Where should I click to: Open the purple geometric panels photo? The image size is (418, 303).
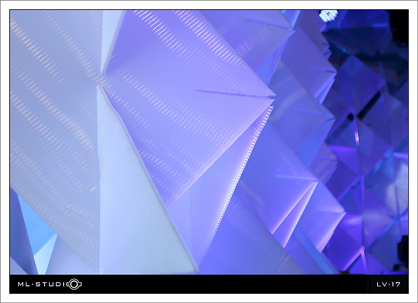coord(209,142)
